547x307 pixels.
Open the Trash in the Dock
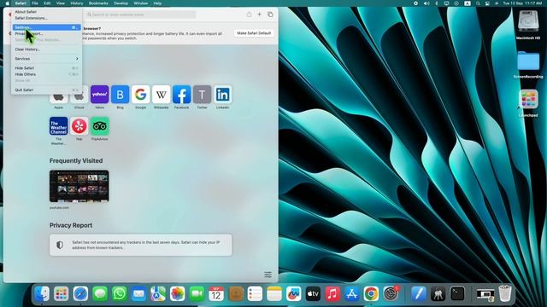click(505, 294)
